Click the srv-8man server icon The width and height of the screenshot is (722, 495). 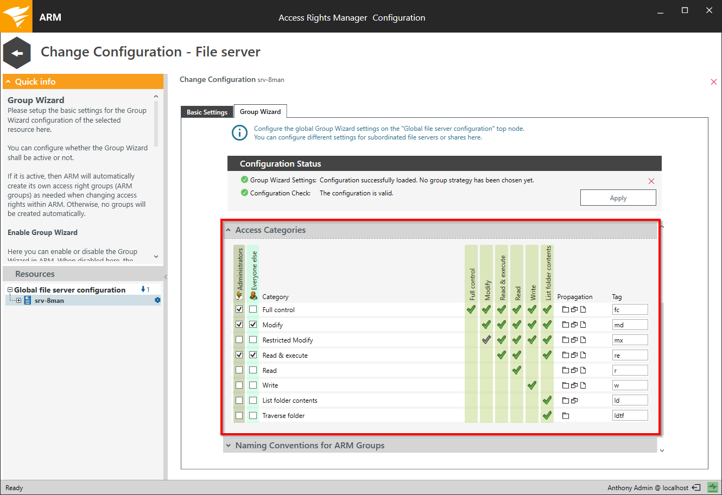click(x=27, y=300)
